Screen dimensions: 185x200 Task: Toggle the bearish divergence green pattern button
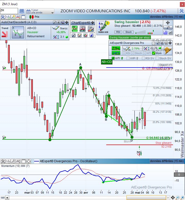tap(116, 48)
